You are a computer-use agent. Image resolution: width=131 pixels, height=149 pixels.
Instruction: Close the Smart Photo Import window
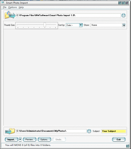coord(127,3)
